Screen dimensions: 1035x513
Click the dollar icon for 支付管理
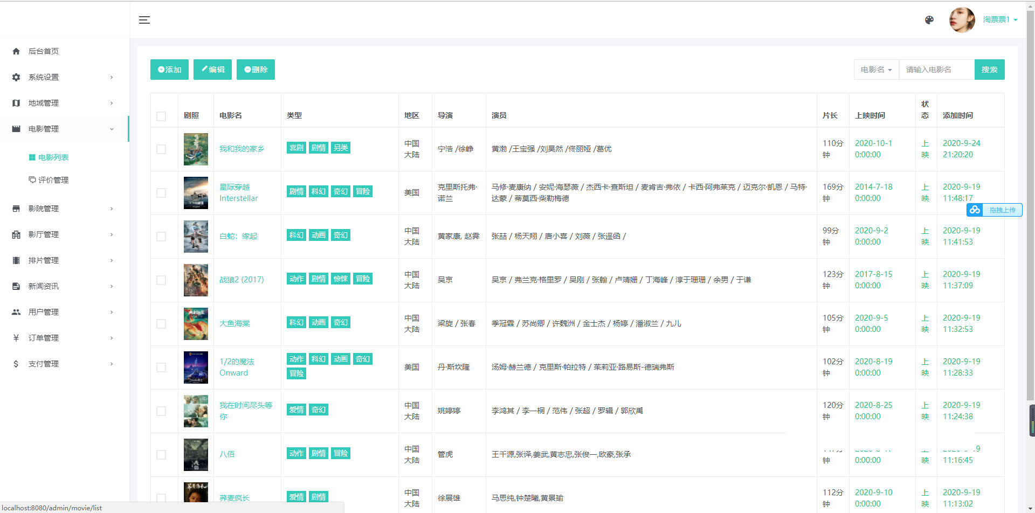click(16, 364)
